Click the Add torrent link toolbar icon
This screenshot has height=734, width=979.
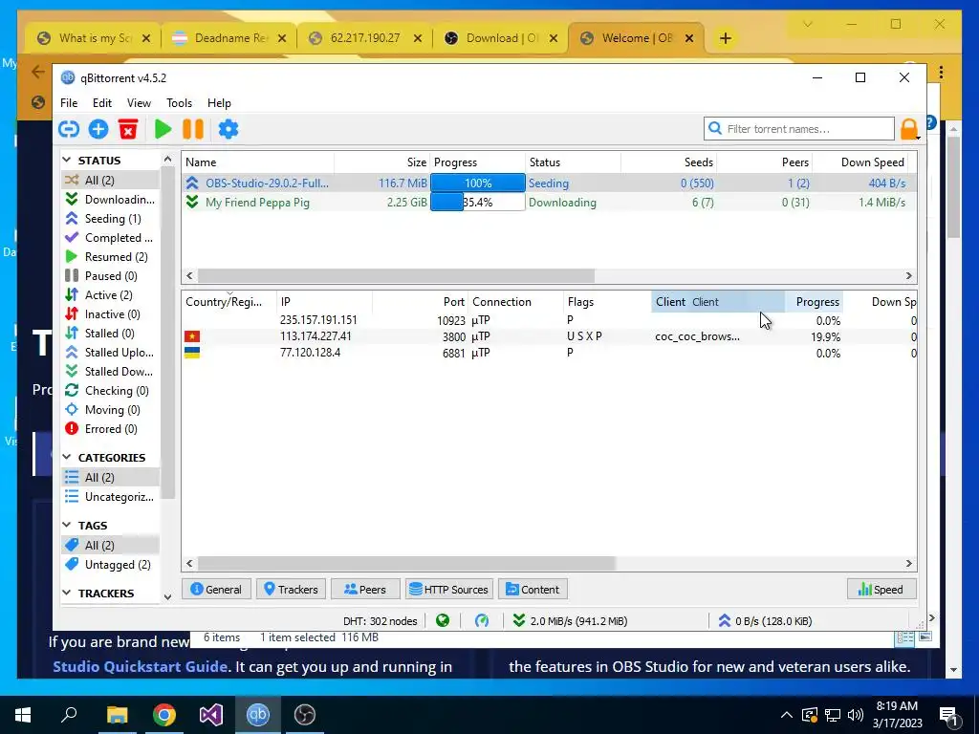coord(69,129)
